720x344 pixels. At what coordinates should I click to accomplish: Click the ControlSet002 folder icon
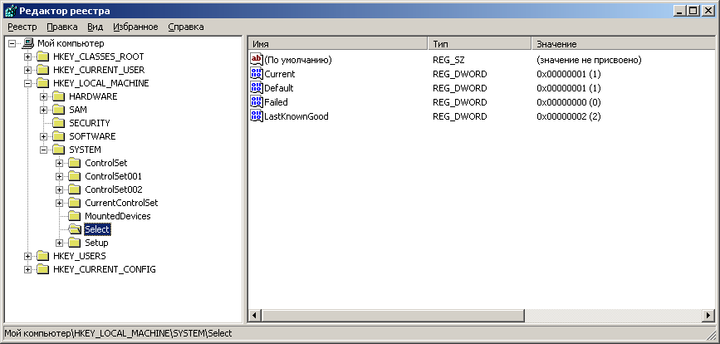coord(75,189)
